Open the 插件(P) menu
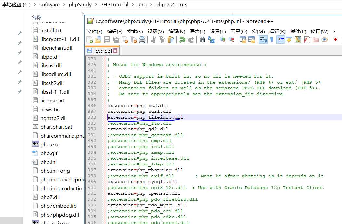Screen dimensions: 342x224 point(298,32)
